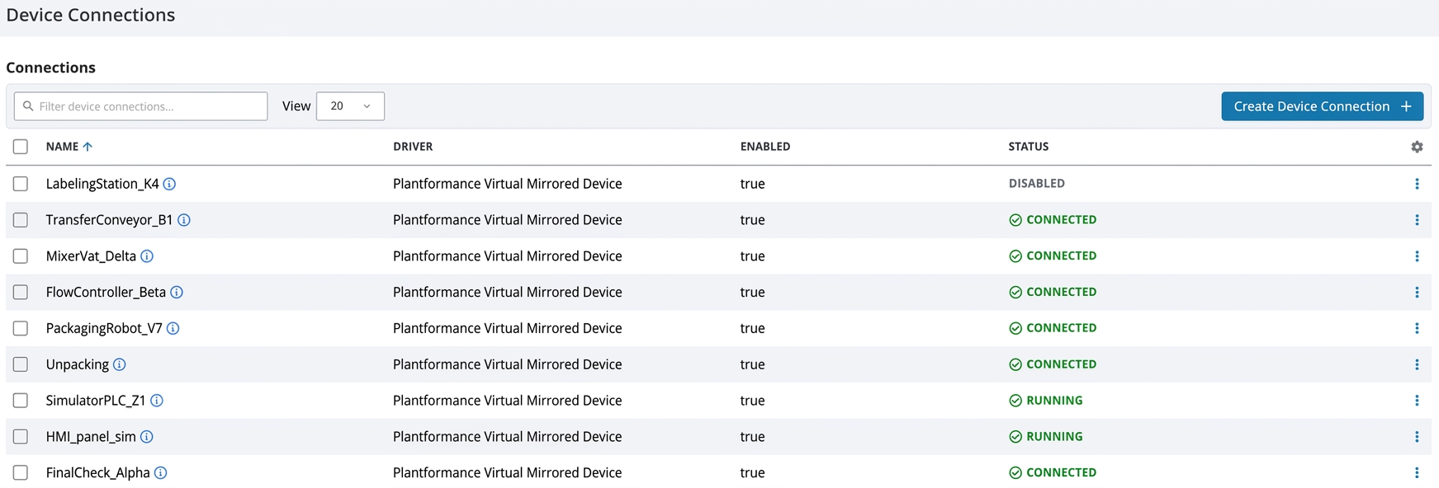Open three-dot menu for MixerVat_Delta
This screenshot has width=1439, height=488.
click(x=1417, y=256)
